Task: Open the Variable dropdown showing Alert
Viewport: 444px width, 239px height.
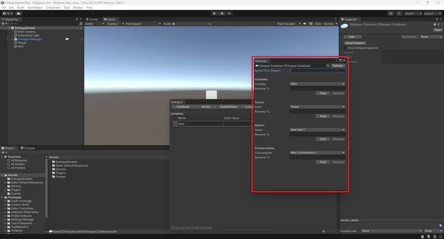Action: [317, 84]
